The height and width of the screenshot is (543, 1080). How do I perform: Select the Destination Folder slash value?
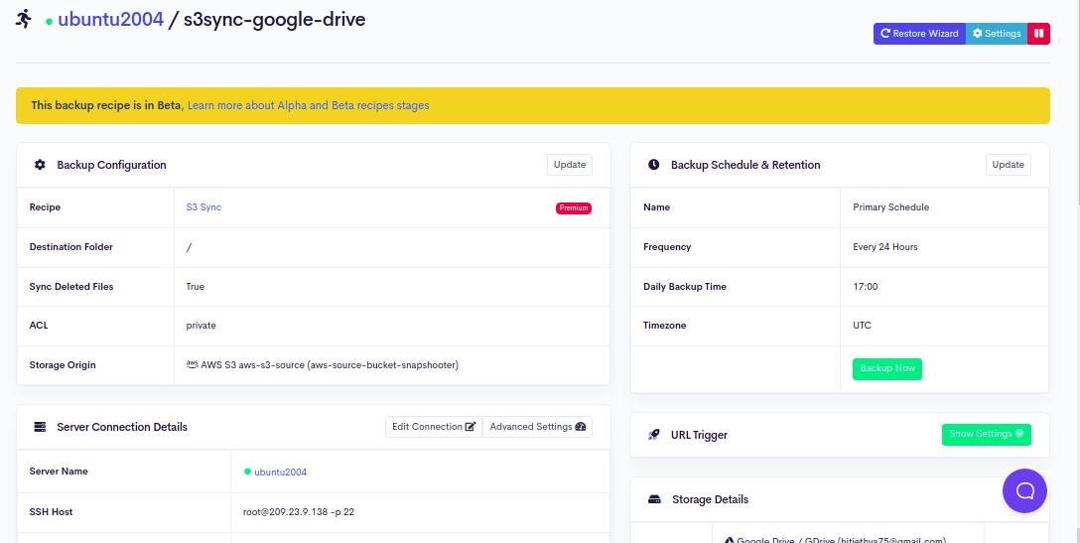click(189, 247)
